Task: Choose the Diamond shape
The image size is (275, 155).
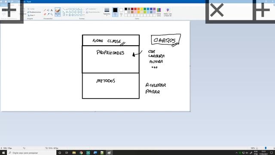Action: pos(67,12)
